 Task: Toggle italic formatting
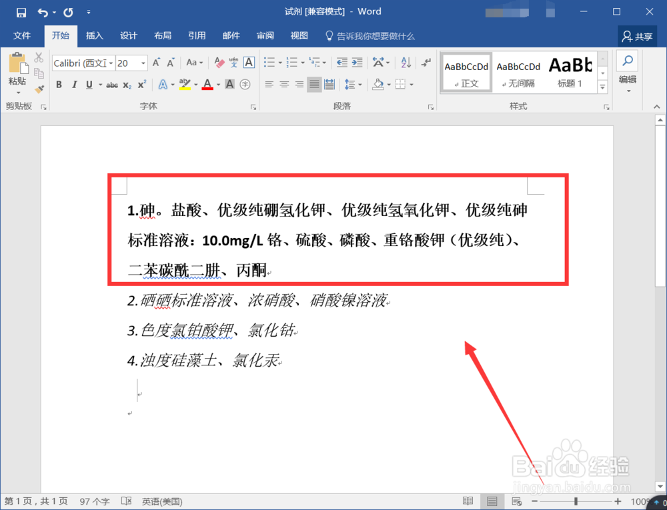click(75, 85)
